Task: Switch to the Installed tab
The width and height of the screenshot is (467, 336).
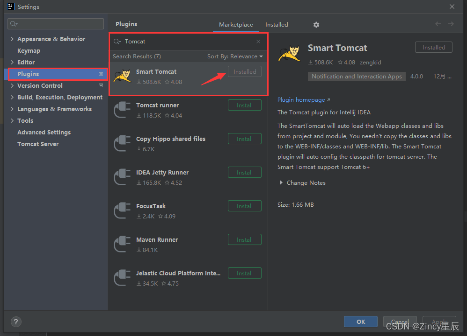Action: [277, 25]
